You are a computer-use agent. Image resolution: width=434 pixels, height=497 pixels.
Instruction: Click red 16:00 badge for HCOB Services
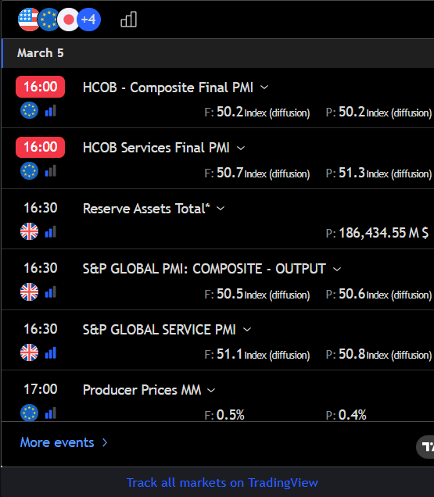click(x=41, y=147)
